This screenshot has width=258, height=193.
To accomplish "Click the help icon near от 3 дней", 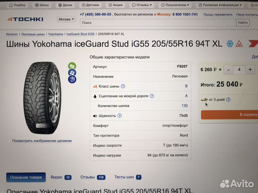I will [x=228, y=99].
